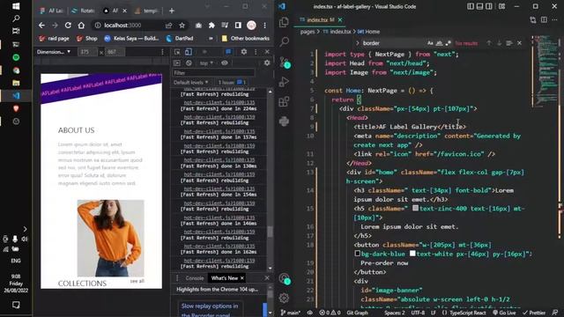Screen dimensions: 564x317
Task: Open VS Code Manage gear
Action: tap(284, 298)
